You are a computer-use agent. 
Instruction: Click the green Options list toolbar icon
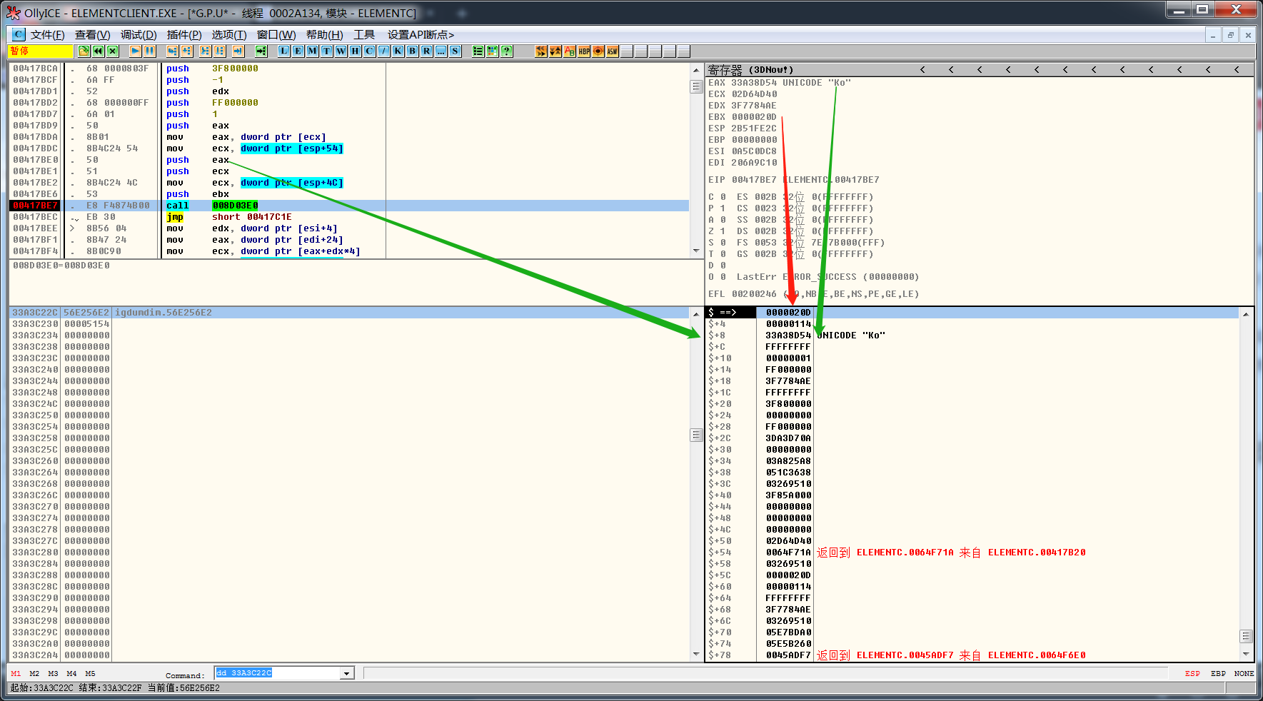(478, 51)
